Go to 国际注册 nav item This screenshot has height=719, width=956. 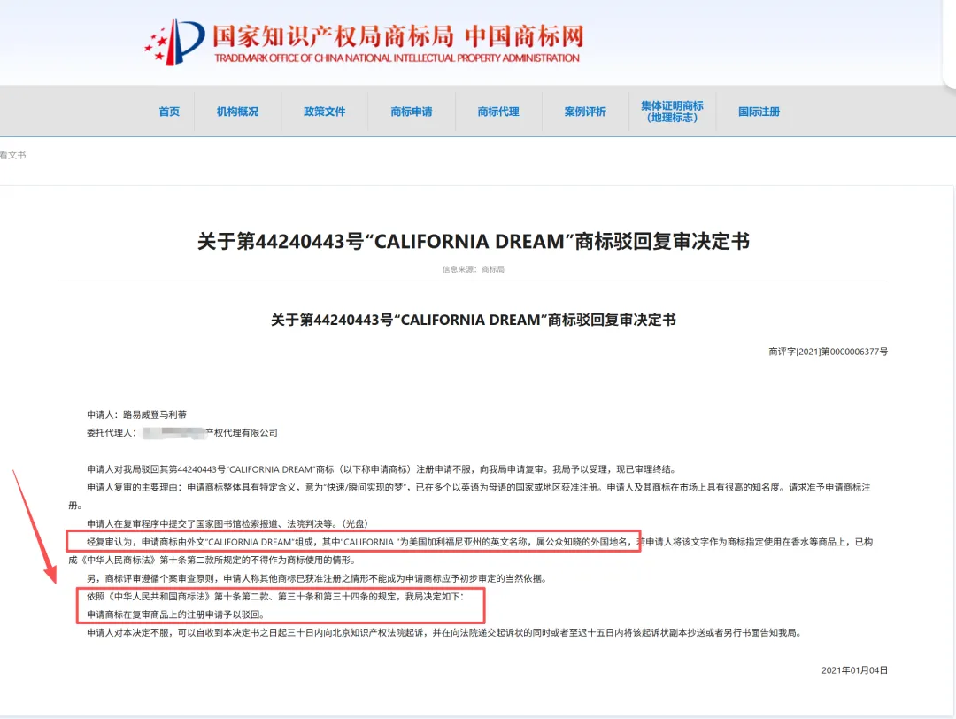pyautogui.click(x=759, y=112)
